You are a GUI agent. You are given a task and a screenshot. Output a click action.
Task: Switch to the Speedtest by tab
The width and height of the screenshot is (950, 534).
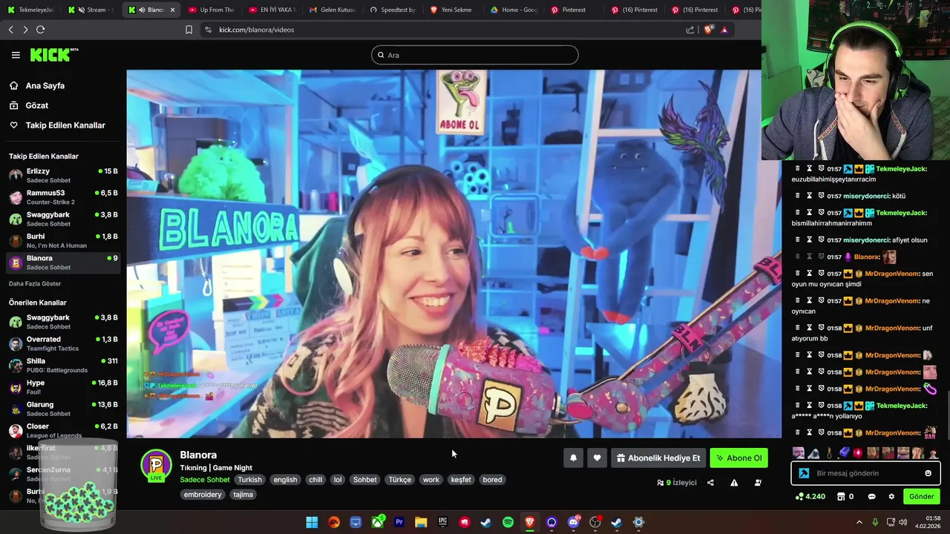[392, 10]
